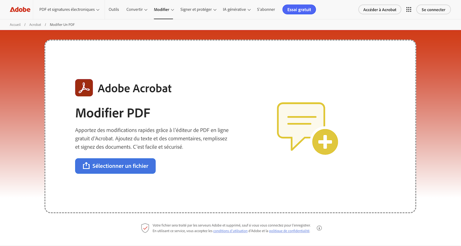Screen dimensions: 461x246
Task: Click the Accueil breadcrumb link
Action: 15,25
